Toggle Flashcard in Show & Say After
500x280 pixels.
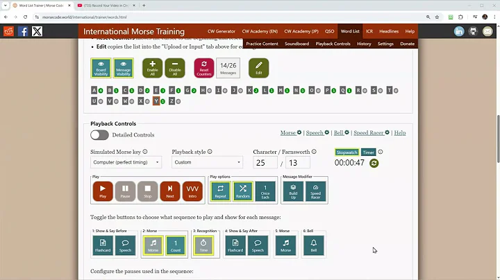point(235,245)
